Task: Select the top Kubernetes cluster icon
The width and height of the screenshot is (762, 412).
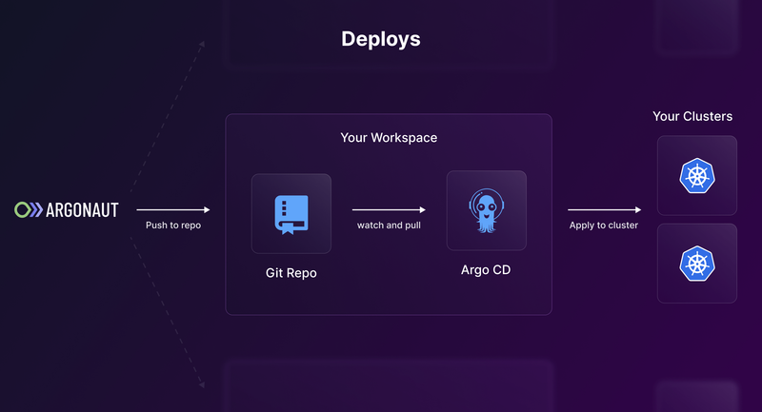Action: (696, 175)
